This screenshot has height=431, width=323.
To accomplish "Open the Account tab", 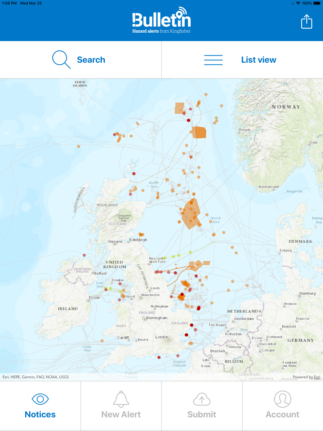I will (283, 406).
